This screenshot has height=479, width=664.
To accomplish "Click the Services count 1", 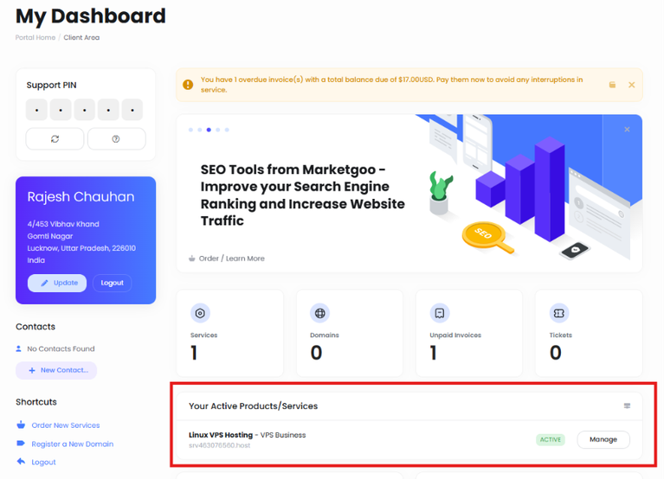I will (x=194, y=353).
